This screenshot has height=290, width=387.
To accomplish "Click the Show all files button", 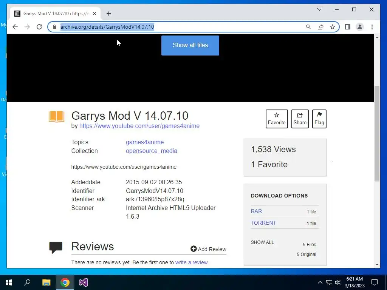I will [x=190, y=45].
